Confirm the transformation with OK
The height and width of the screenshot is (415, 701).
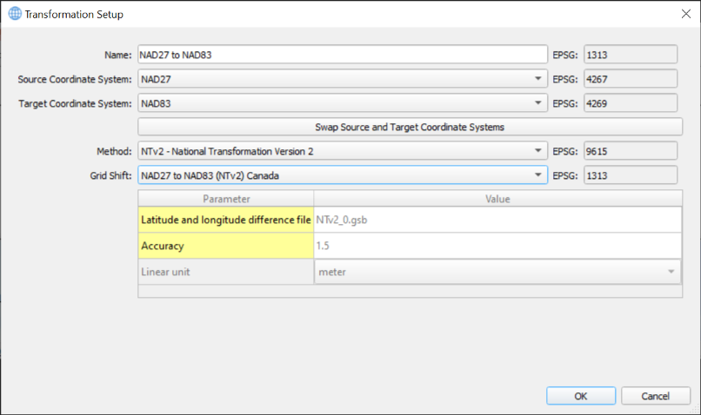pyautogui.click(x=581, y=396)
